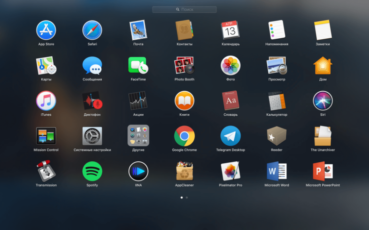369x230 pixels.
Task: Open Photo Booth
Action: click(184, 65)
